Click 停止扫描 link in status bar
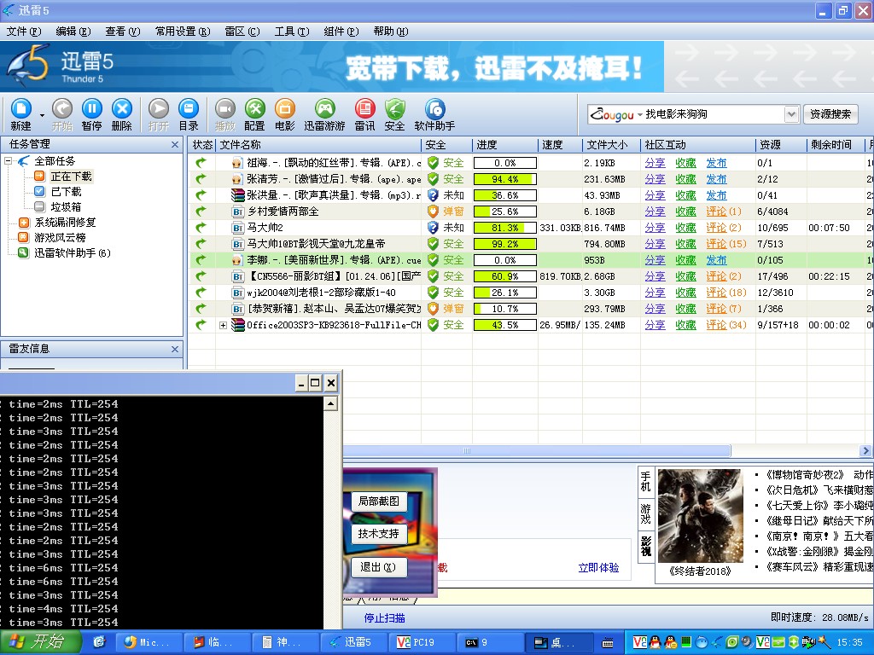874x655 pixels. click(384, 618)
